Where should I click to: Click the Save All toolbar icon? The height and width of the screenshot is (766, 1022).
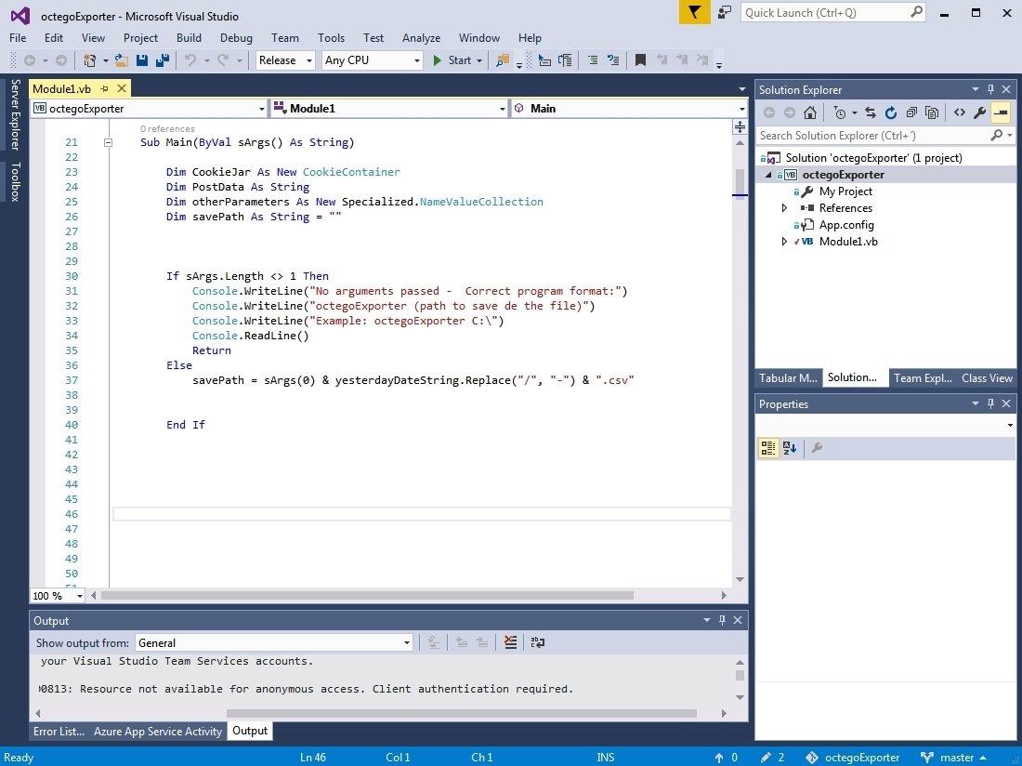click(163, 60)
